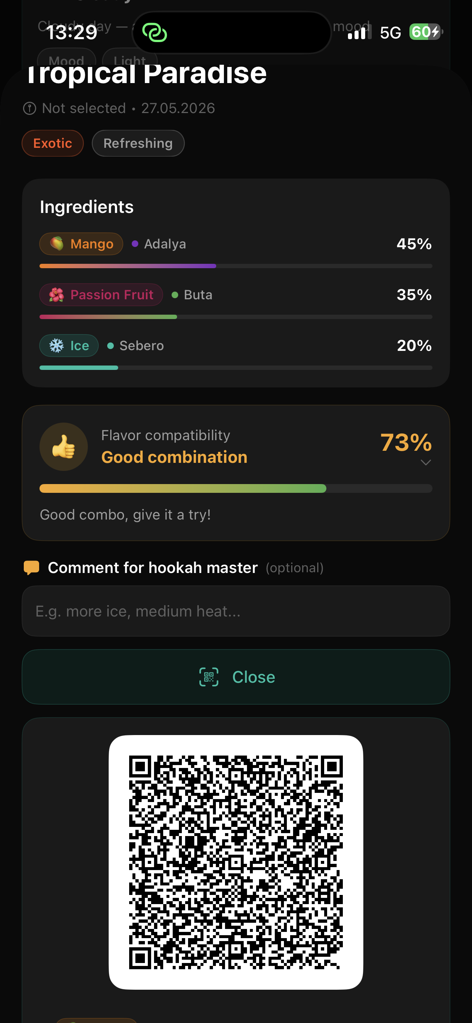This screenshot has width=472, height=1023.
Task: Open the Good combination card
Action: coord(236,473)
